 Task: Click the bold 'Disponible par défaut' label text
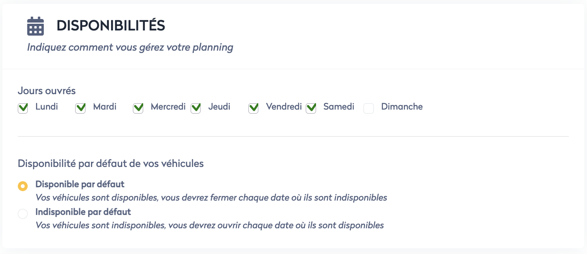pos(80,184)
